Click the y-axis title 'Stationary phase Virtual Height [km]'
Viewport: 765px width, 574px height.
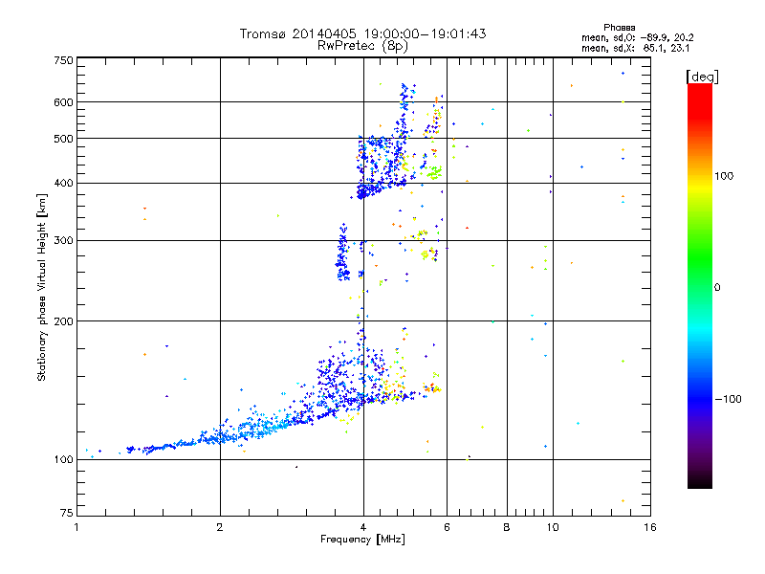click(x=42, y=287)
